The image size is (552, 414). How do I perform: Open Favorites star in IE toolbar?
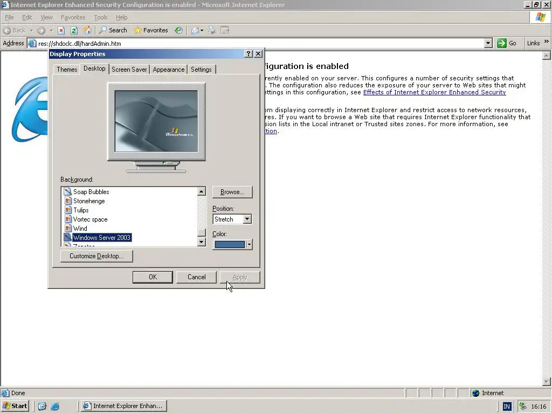coord(151,30)
